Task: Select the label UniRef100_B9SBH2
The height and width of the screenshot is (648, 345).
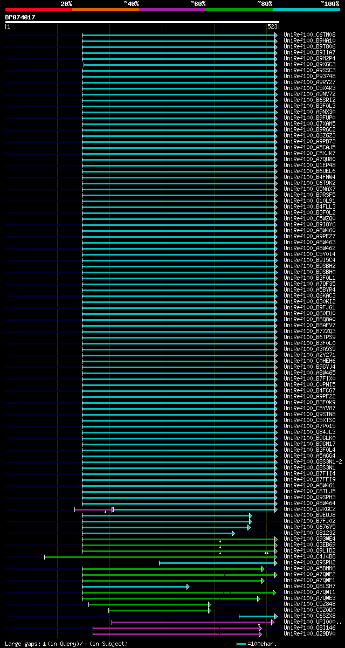Action: 309,266
